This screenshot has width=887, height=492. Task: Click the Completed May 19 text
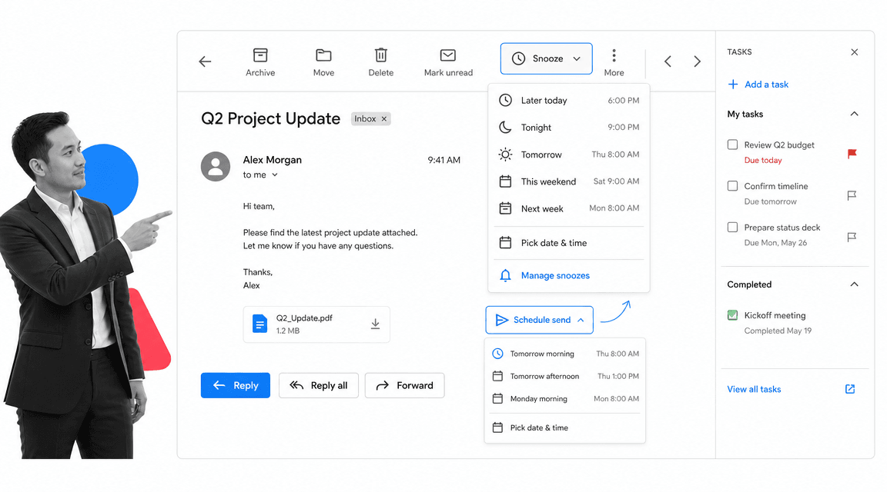coord(777,331)
